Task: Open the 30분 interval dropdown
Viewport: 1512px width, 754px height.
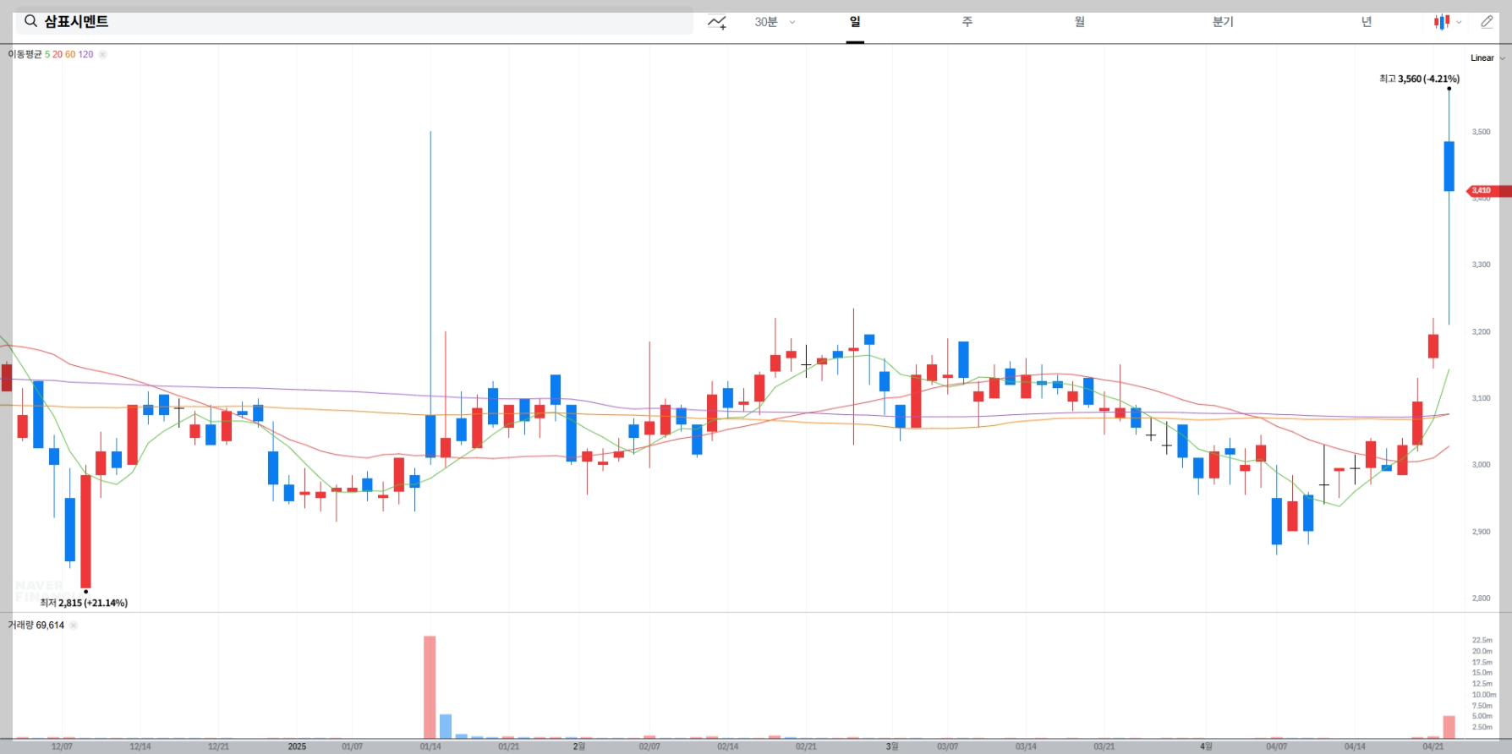Action: (775, 22)
